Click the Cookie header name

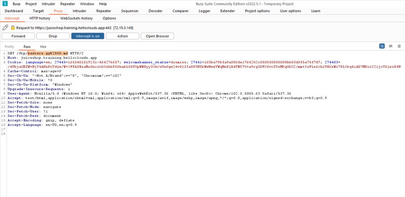click(15, 62)
